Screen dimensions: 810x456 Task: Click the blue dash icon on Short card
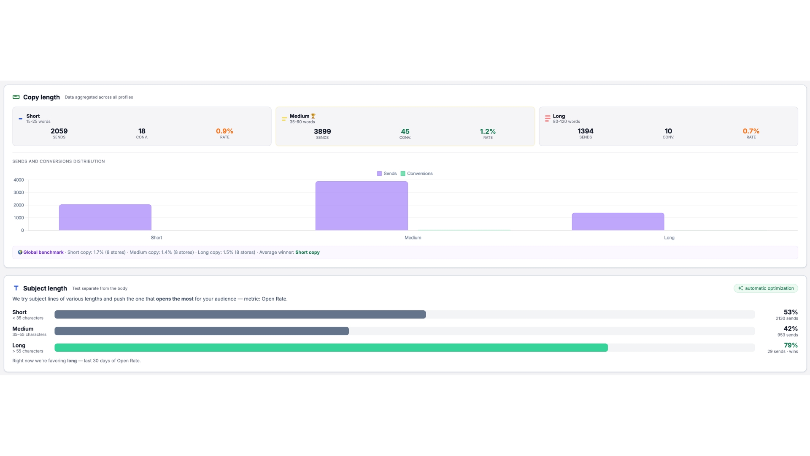tap(20, 119)
